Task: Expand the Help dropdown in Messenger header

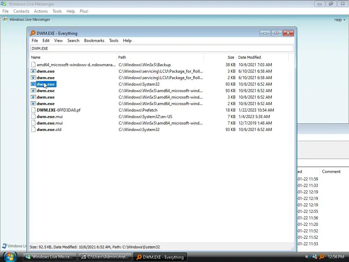Action: (x=340, y=20)
